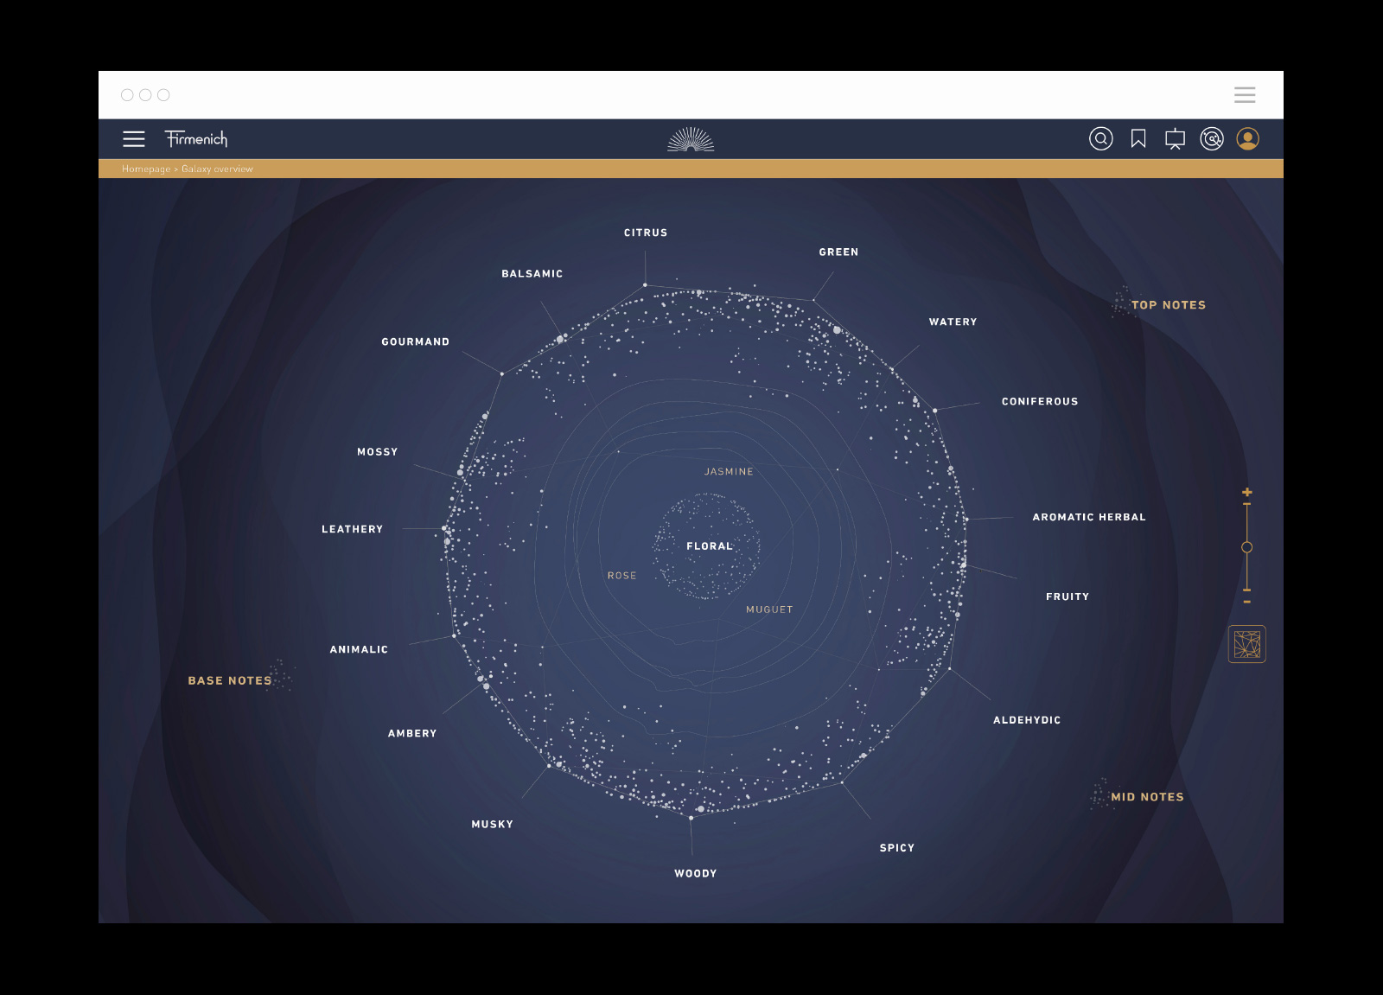This screenshot has height=995, width=1383.
Task: Click the sunburst emblem in header center
Action: tap(691, 139)
